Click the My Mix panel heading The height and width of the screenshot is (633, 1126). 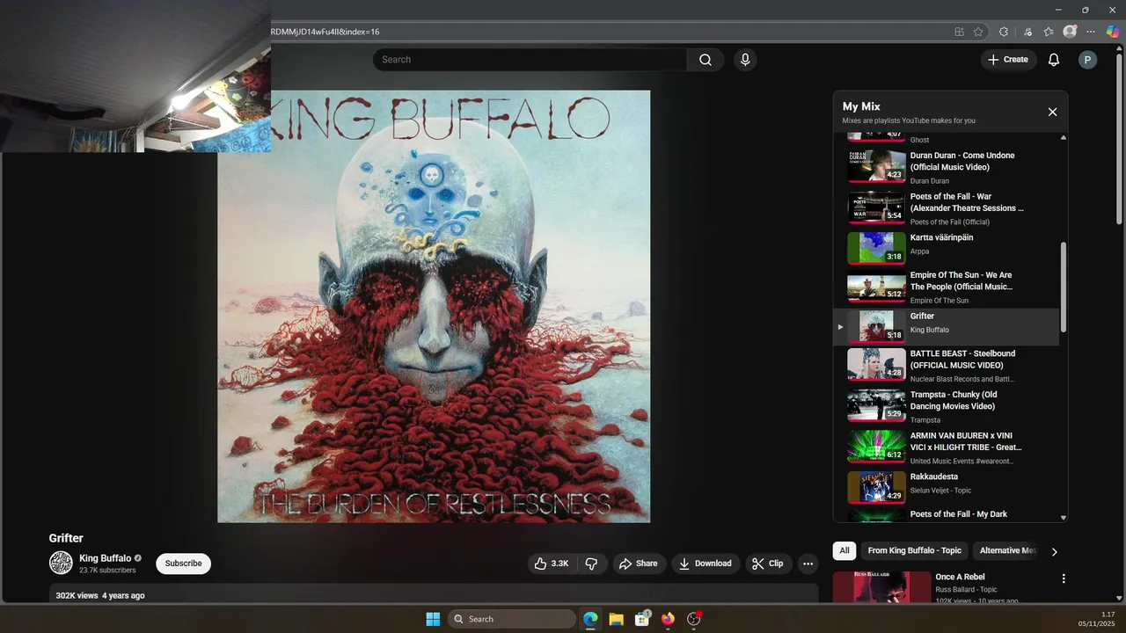coord(861,106)
